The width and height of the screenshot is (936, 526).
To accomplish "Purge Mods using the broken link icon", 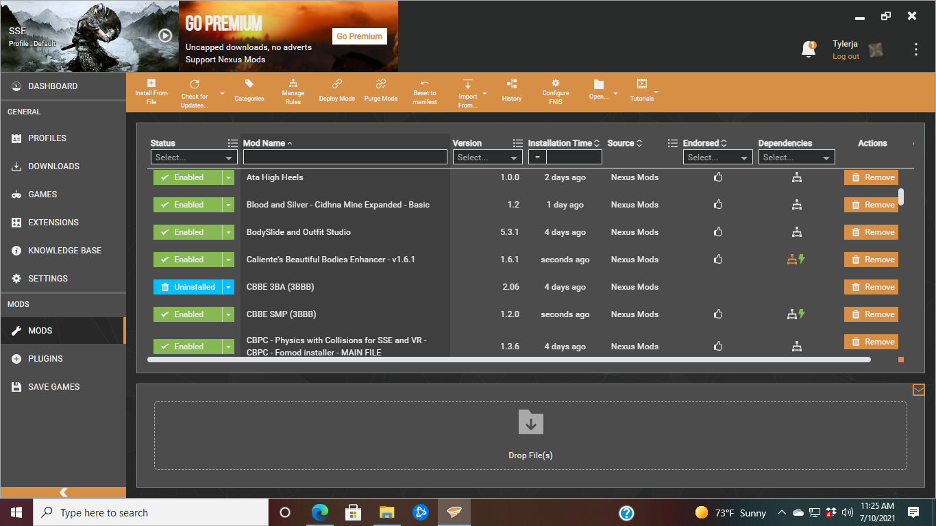I will [x=381, y=84].
